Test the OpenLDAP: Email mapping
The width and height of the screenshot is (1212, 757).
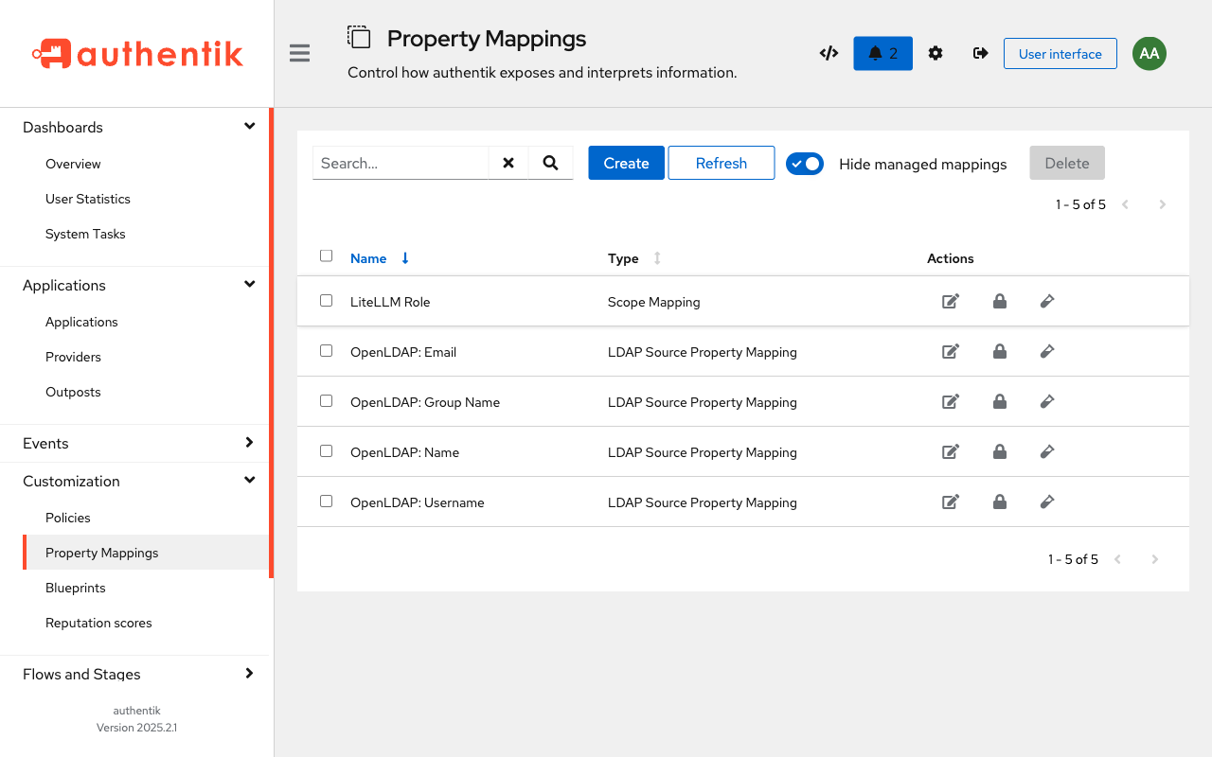[x=1046, y=351]
